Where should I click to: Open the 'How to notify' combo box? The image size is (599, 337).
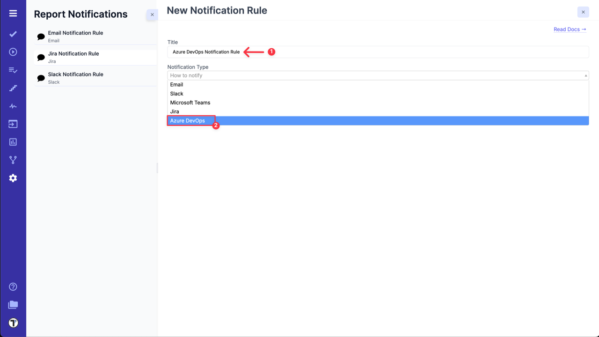tap(377, 75)
